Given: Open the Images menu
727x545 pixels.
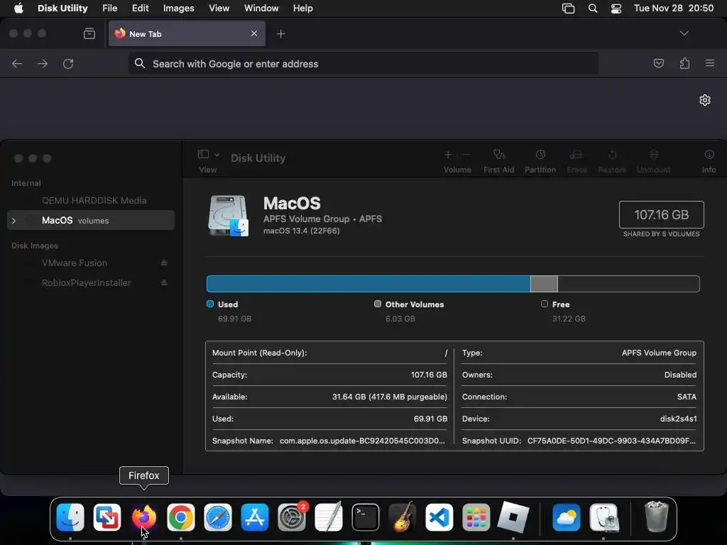Looking at the screenshot, I should click(x=178, y=9).
